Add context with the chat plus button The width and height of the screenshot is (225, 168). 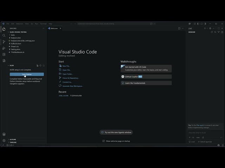point(189,138)
